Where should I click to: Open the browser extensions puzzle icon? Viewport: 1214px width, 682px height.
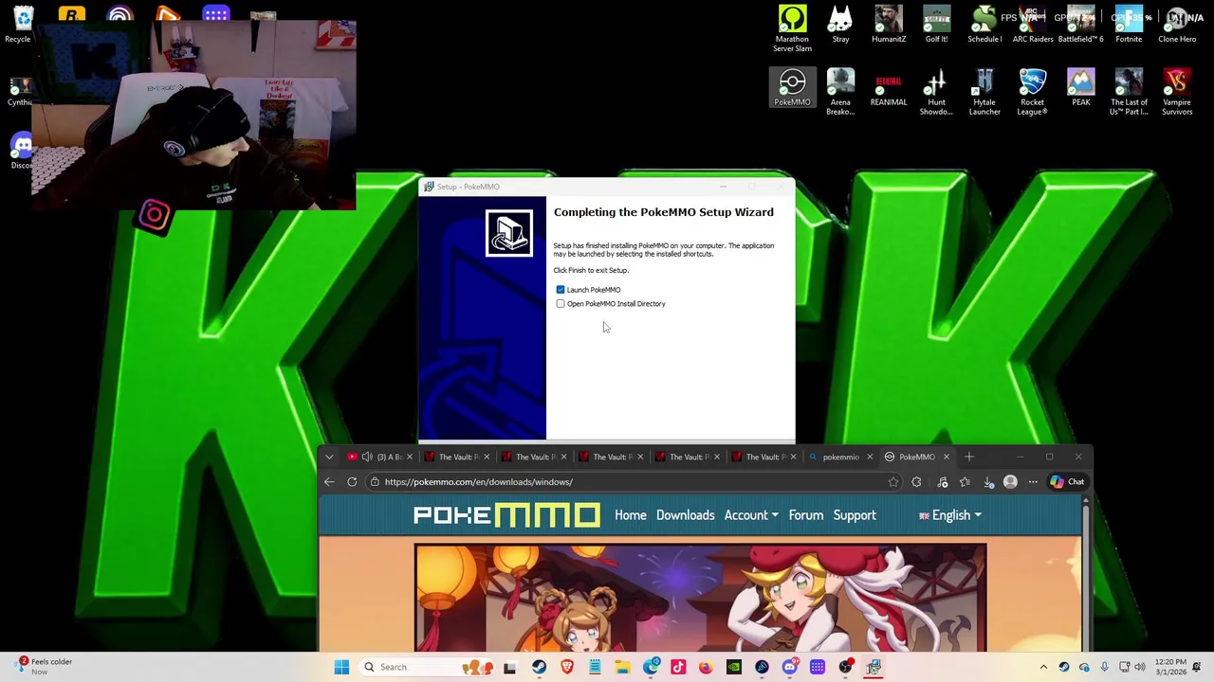tap(916, 482)
